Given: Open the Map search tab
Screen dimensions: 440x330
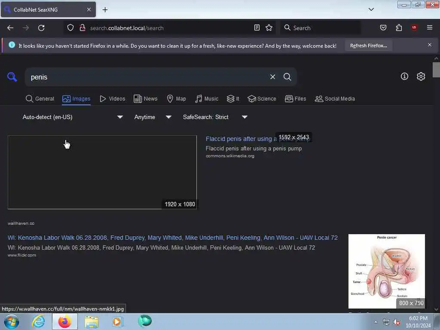Looking at the screenshot, I should pyautogui.click(x=176, y=99).
